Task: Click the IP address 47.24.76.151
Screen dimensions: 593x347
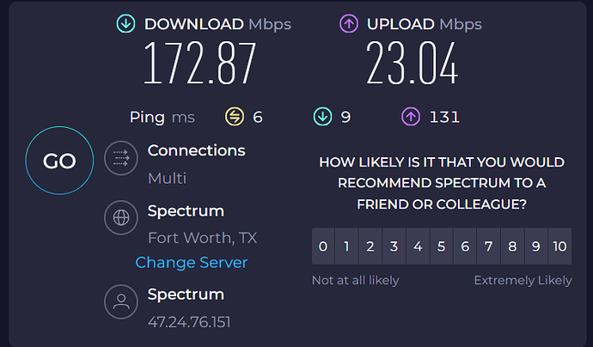Action: (x=189, y=322)
